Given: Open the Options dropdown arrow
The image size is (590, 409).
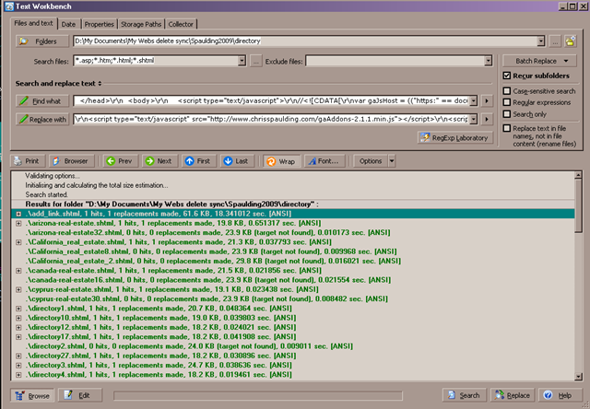Looking at the screenshot, I should pyautogui.click(x=392, y=161).
